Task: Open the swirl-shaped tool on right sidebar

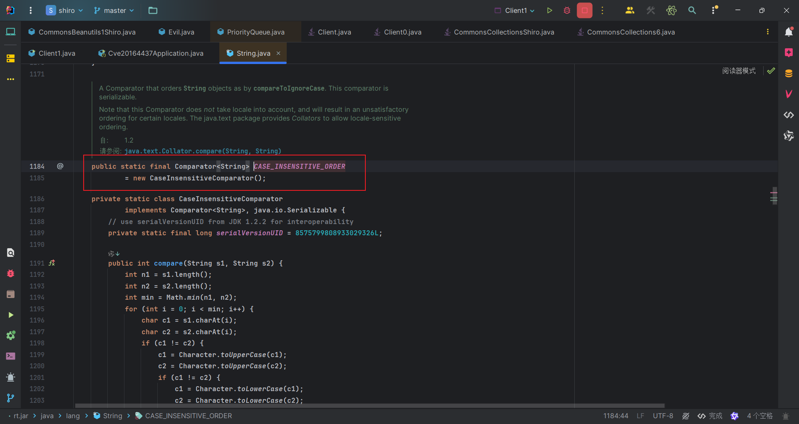Action: (789, 136)
